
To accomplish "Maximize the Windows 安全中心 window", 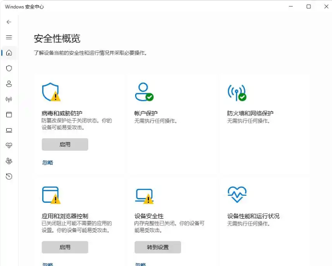I will coord(309,7).
